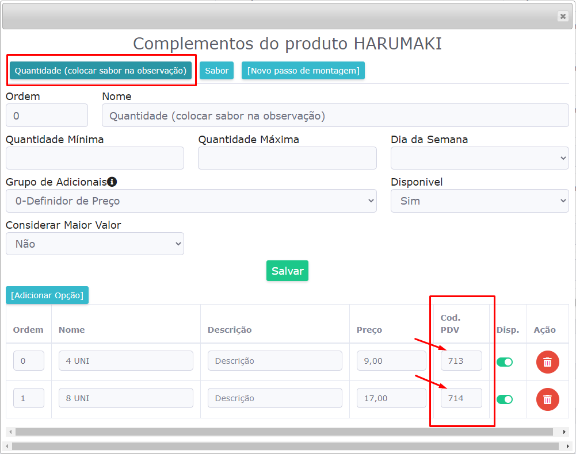Click the [Novo passo de montagem] tab
This screenshot has height=454, width=576.
tap(303, 71)
